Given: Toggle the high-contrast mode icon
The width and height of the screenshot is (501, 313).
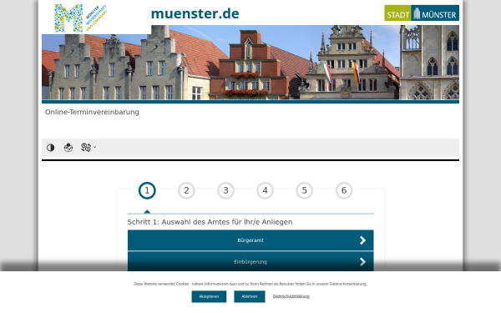Looking at the screenshot, I should point(50,148).
